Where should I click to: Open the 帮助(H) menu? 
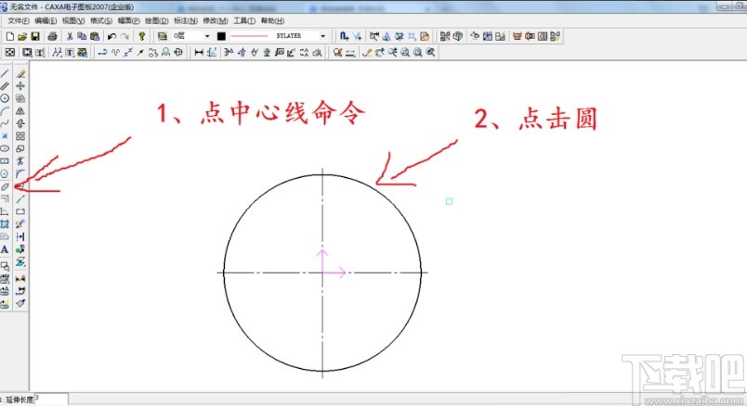click(x=272, y=21)
